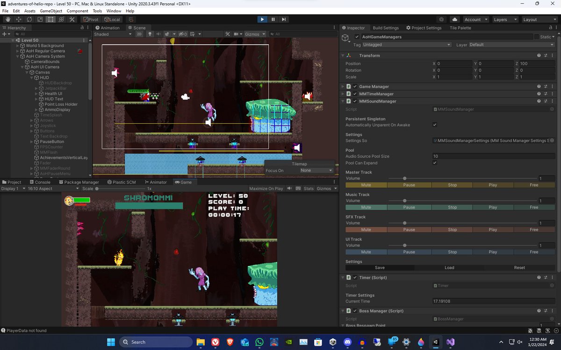Pause the Music Track
Image resolution: width=561 pixels, height=350 pixels.
(409, 208)
